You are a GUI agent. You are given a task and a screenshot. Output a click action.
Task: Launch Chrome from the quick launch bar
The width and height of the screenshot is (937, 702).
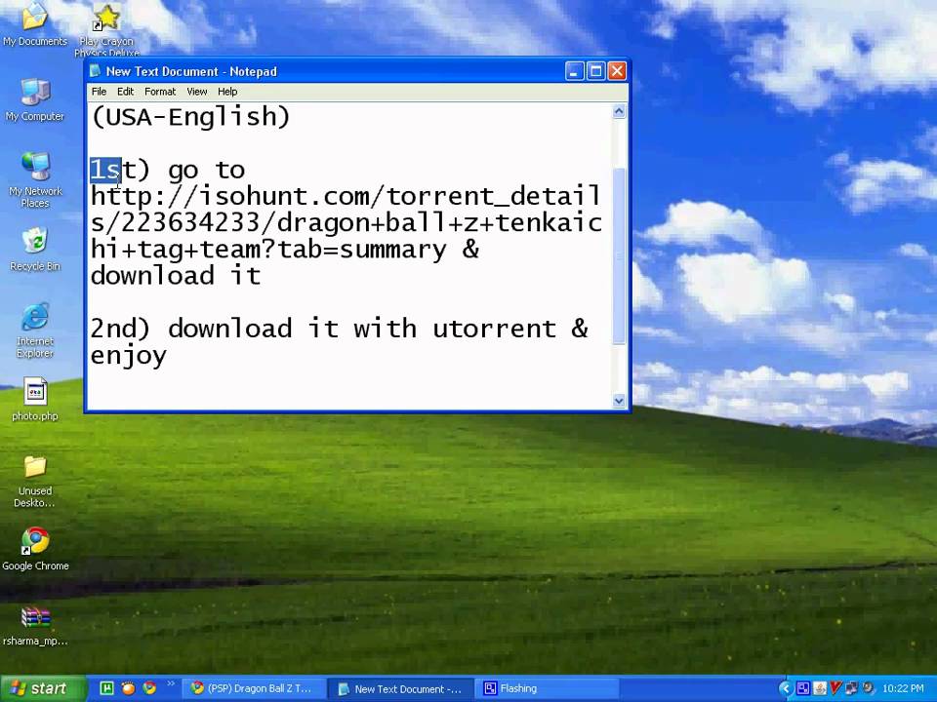pyautogui.click(x=148, y=688)
